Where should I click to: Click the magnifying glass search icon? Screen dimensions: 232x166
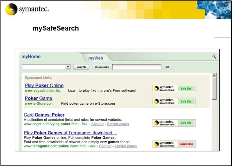coord(214,57)
